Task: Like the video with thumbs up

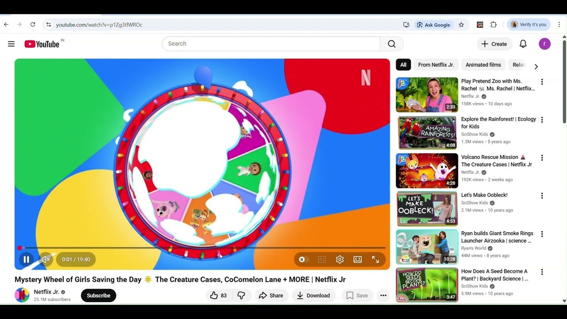Action: (x=218, y=296)
